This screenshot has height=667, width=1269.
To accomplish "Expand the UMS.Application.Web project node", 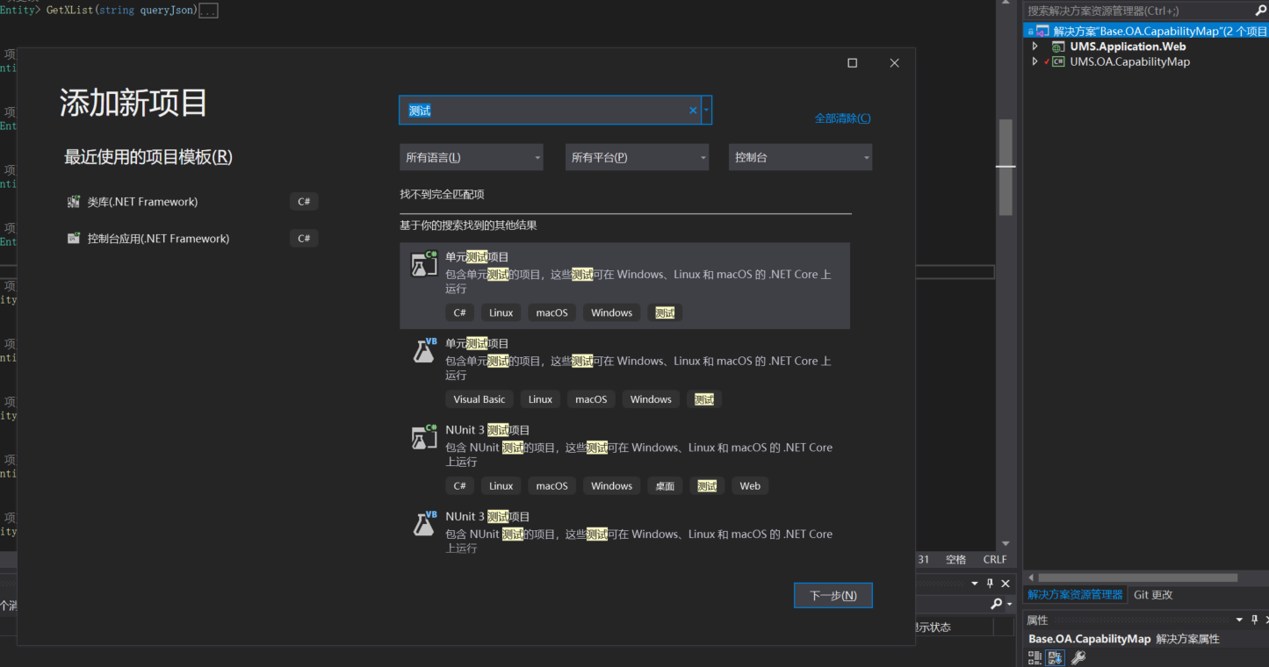I will point(1035,47).
